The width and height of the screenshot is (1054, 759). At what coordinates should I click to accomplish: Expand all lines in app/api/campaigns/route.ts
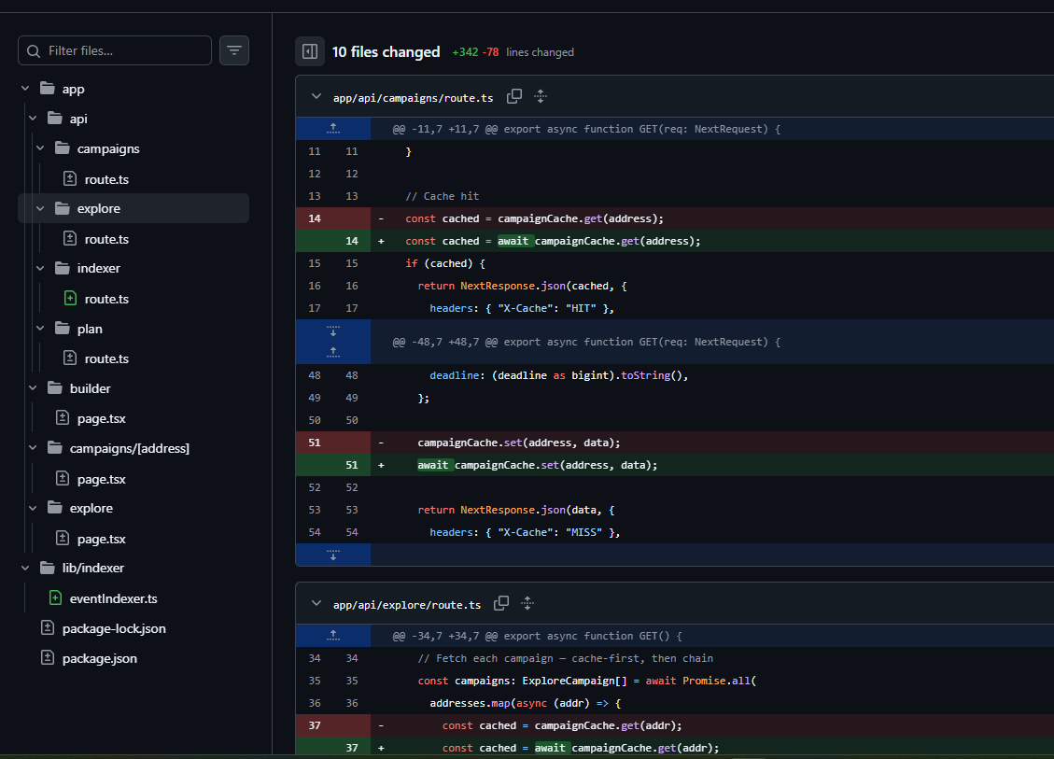click(x=541, y=97)
